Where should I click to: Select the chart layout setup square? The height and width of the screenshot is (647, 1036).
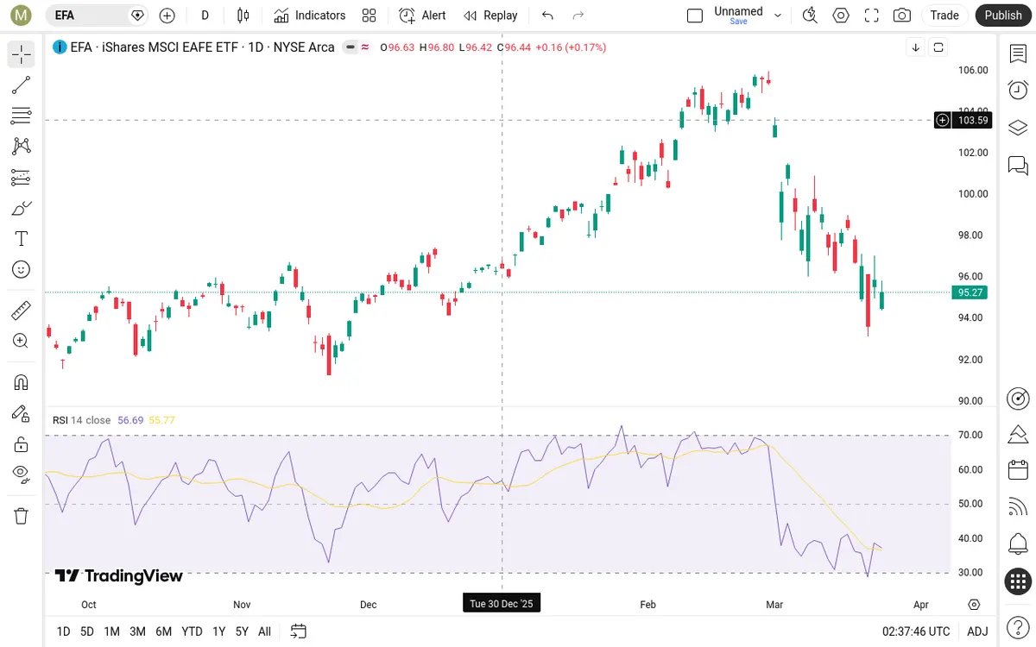pyautogui.click(x=695, y=16)
